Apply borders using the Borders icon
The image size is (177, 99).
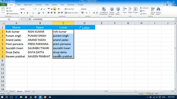[x=33, y=13]
